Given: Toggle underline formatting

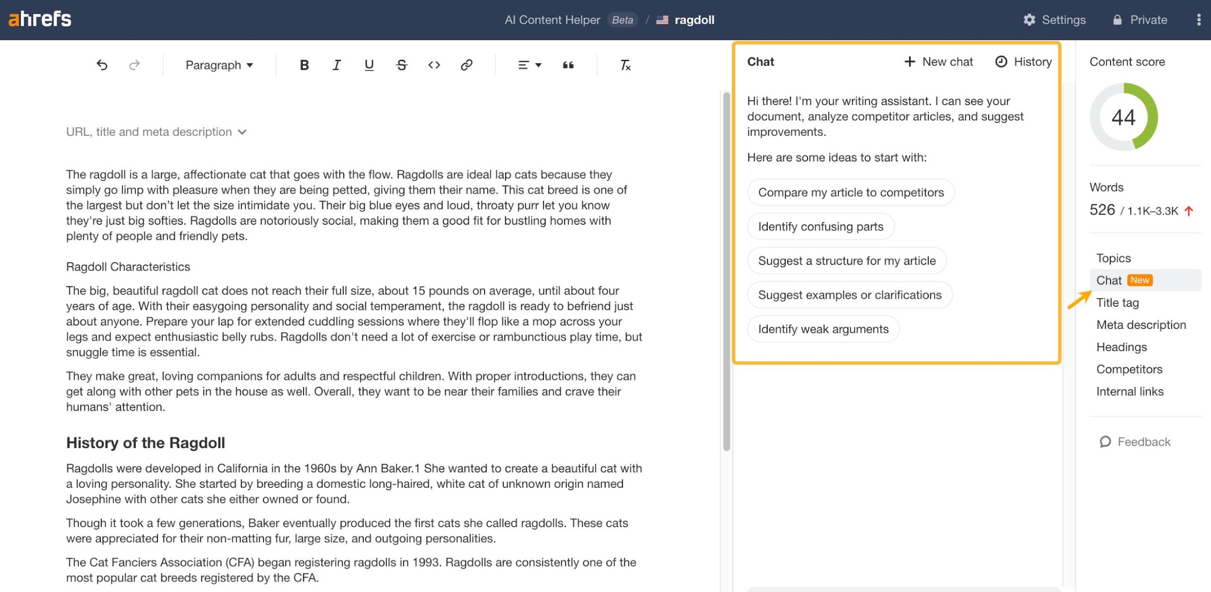Looking at the screenshot, I should pyautogui.click(x=369, y=65).
